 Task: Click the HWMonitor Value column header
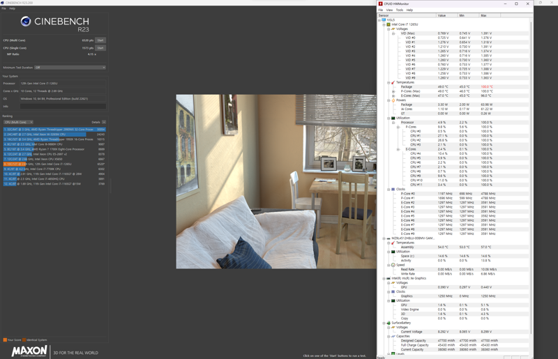pos(447,15)
